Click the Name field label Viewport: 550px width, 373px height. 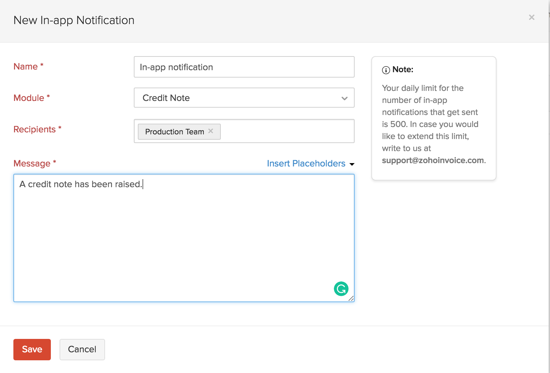click(x=25, y=67)
